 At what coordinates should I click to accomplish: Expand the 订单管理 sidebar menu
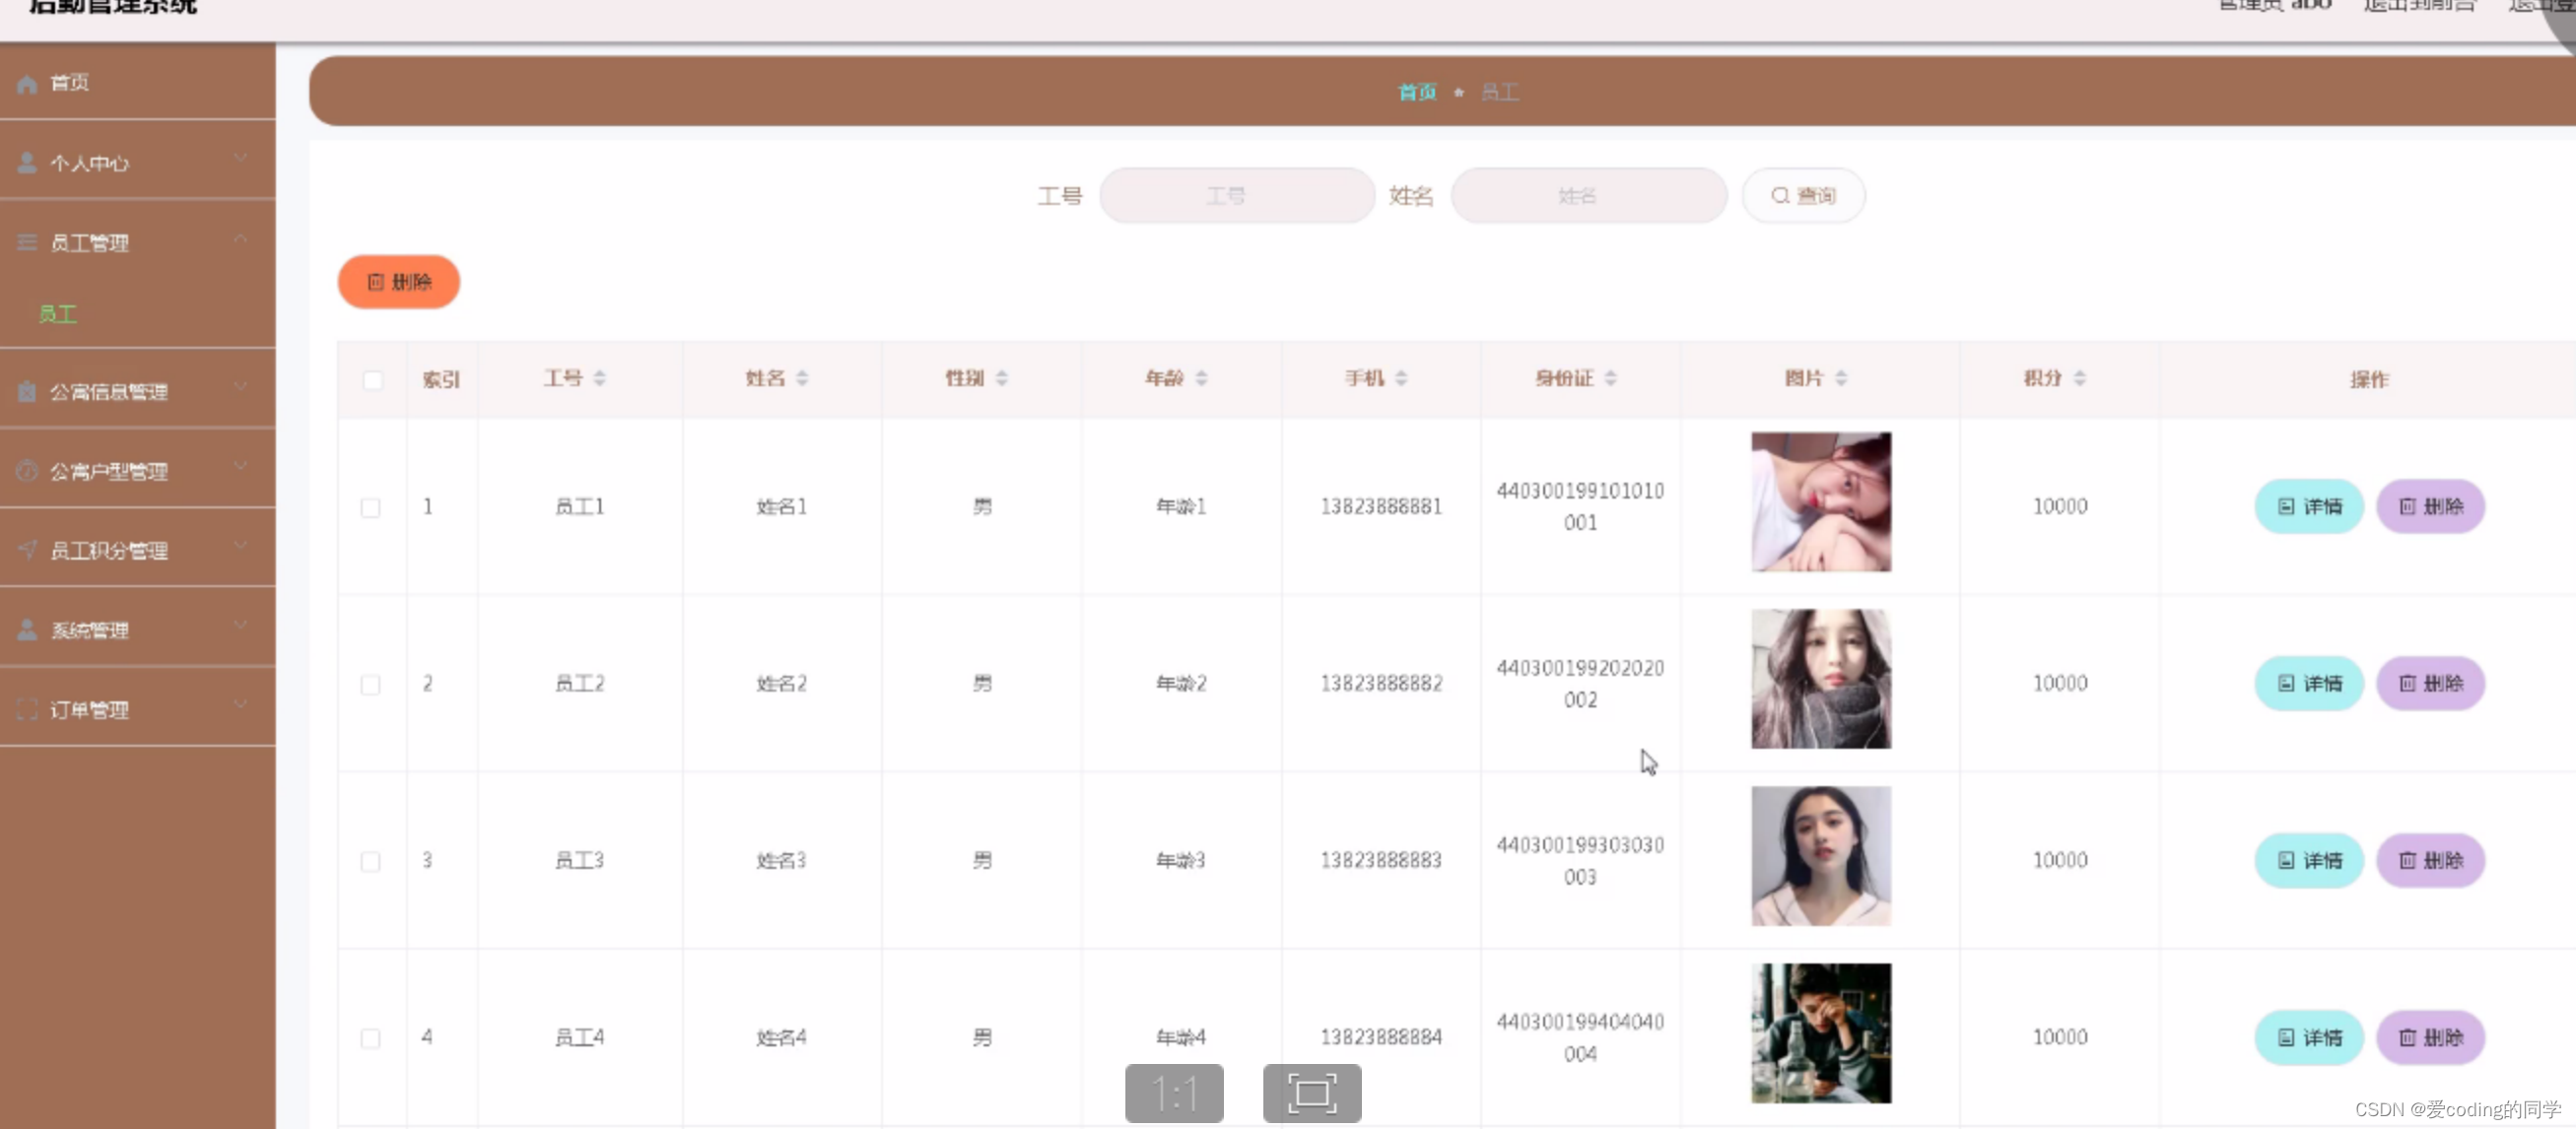tap(137, 709)
